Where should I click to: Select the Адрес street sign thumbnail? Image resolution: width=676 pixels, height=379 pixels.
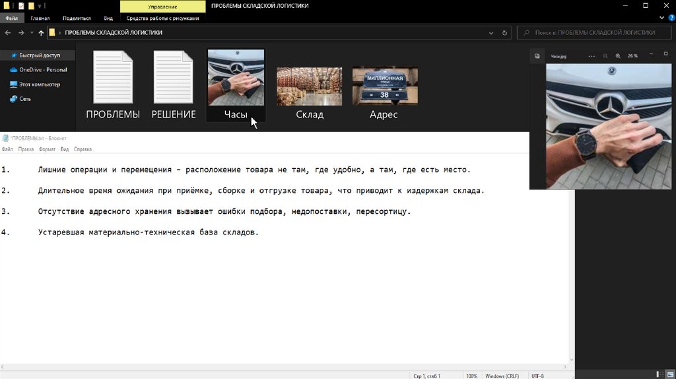(384, 86)
